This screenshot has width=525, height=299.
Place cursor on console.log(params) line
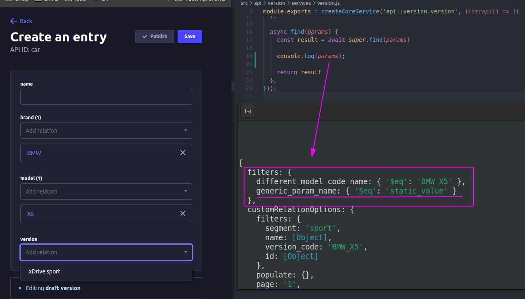click(x=311, y=56)
